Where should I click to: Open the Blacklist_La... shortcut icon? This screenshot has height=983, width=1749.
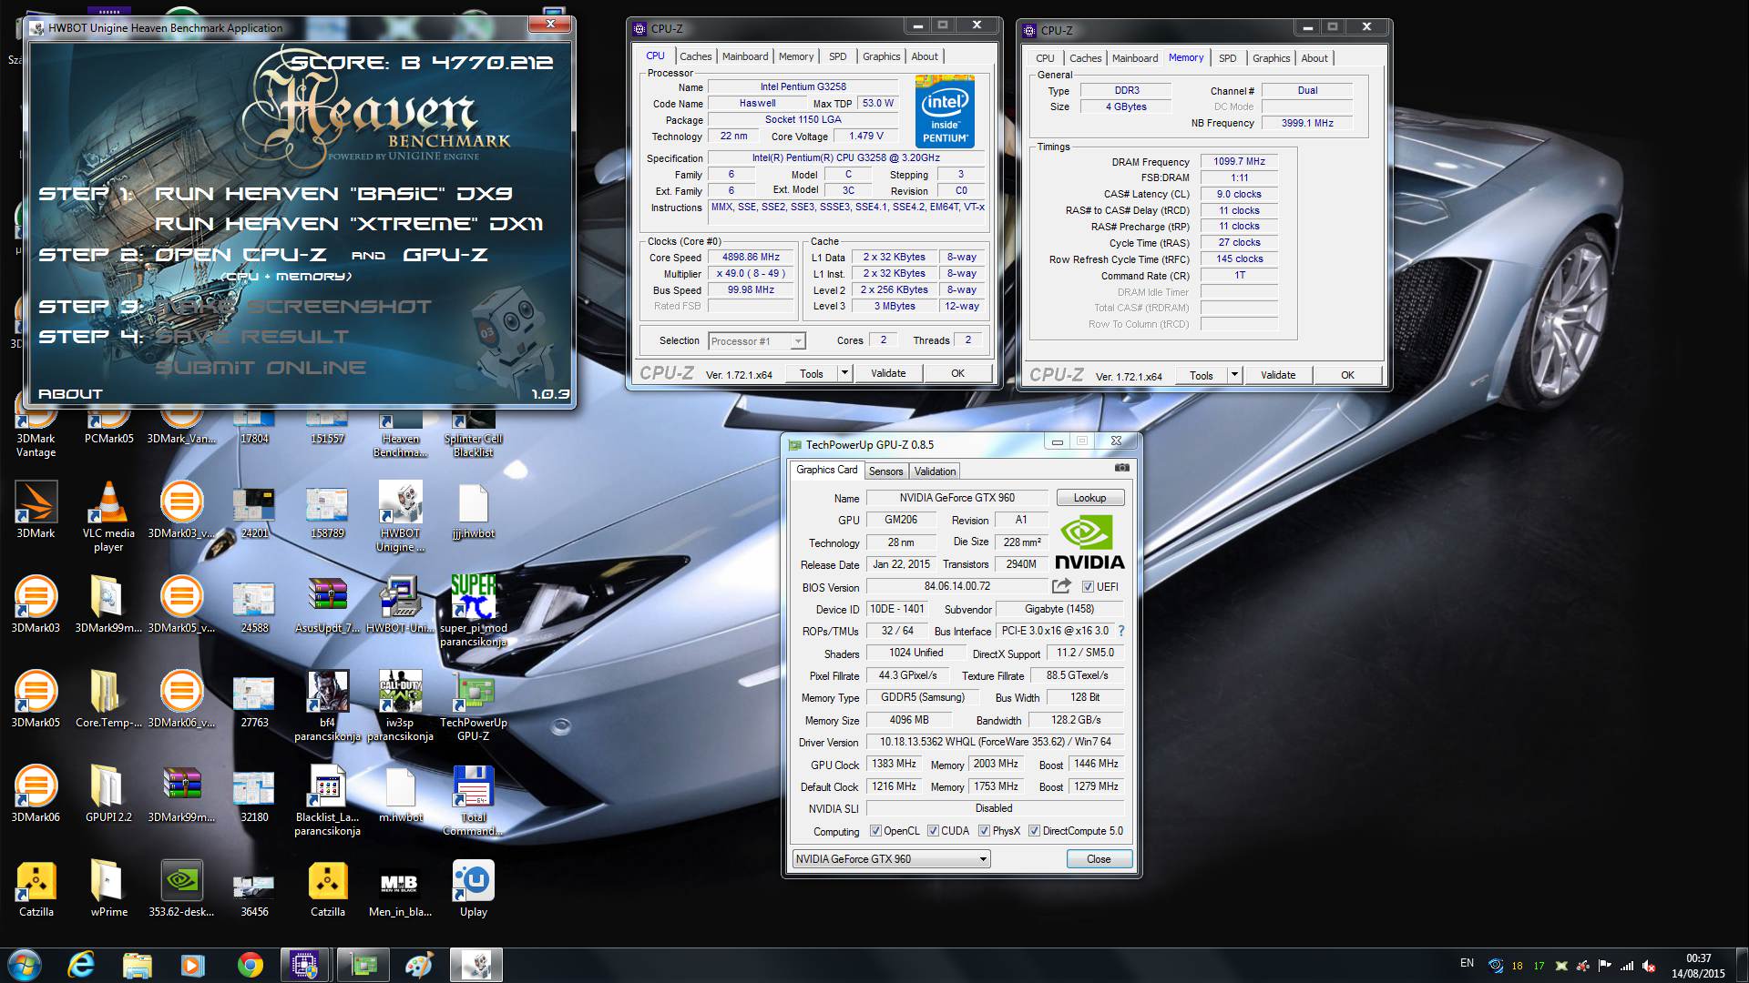327,799
